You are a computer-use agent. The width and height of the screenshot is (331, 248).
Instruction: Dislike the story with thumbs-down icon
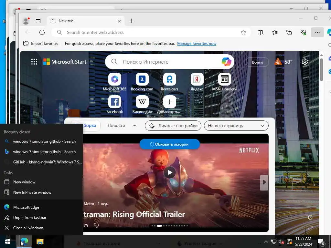(x=96, y=225)
